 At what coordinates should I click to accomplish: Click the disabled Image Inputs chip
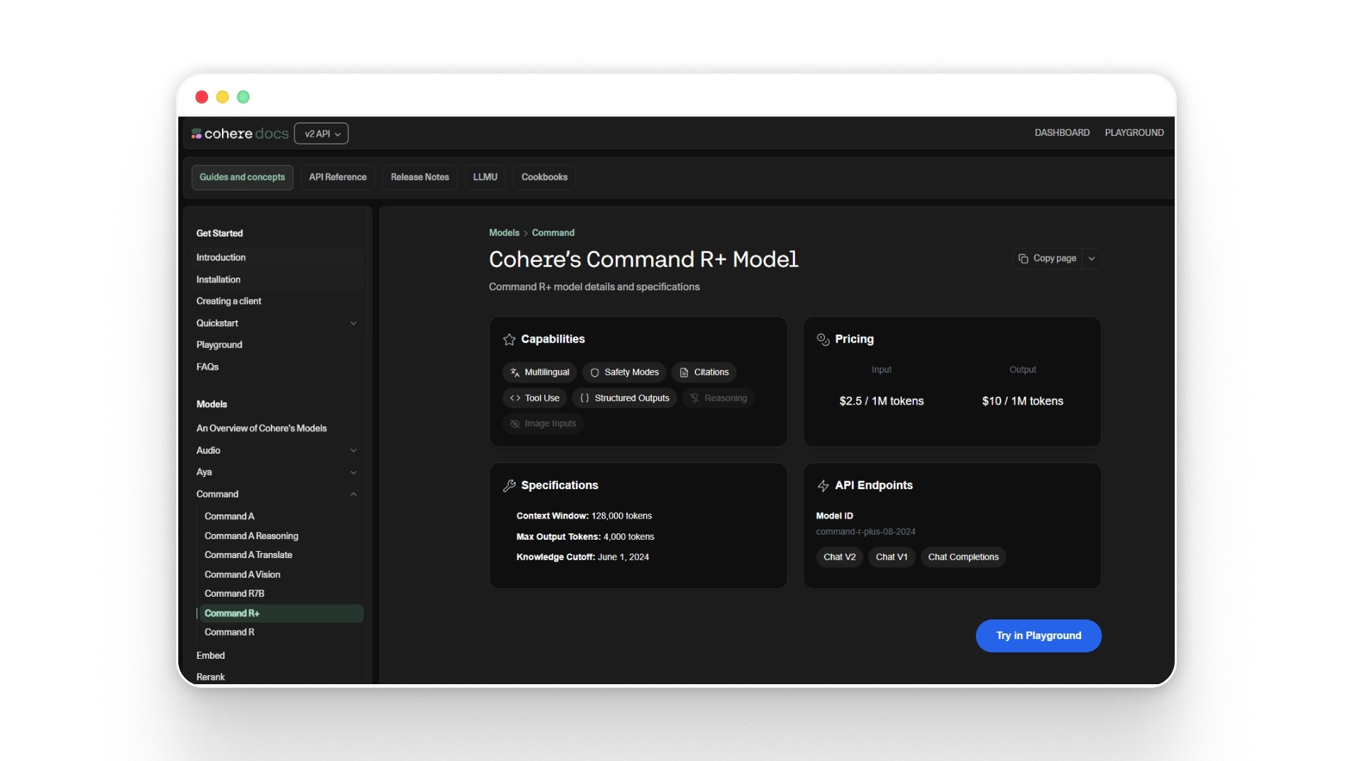click(x=543, y=423)
